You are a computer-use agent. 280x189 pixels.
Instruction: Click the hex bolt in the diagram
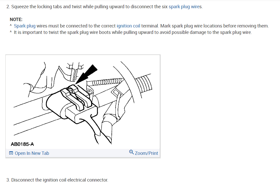pos(89,91)
